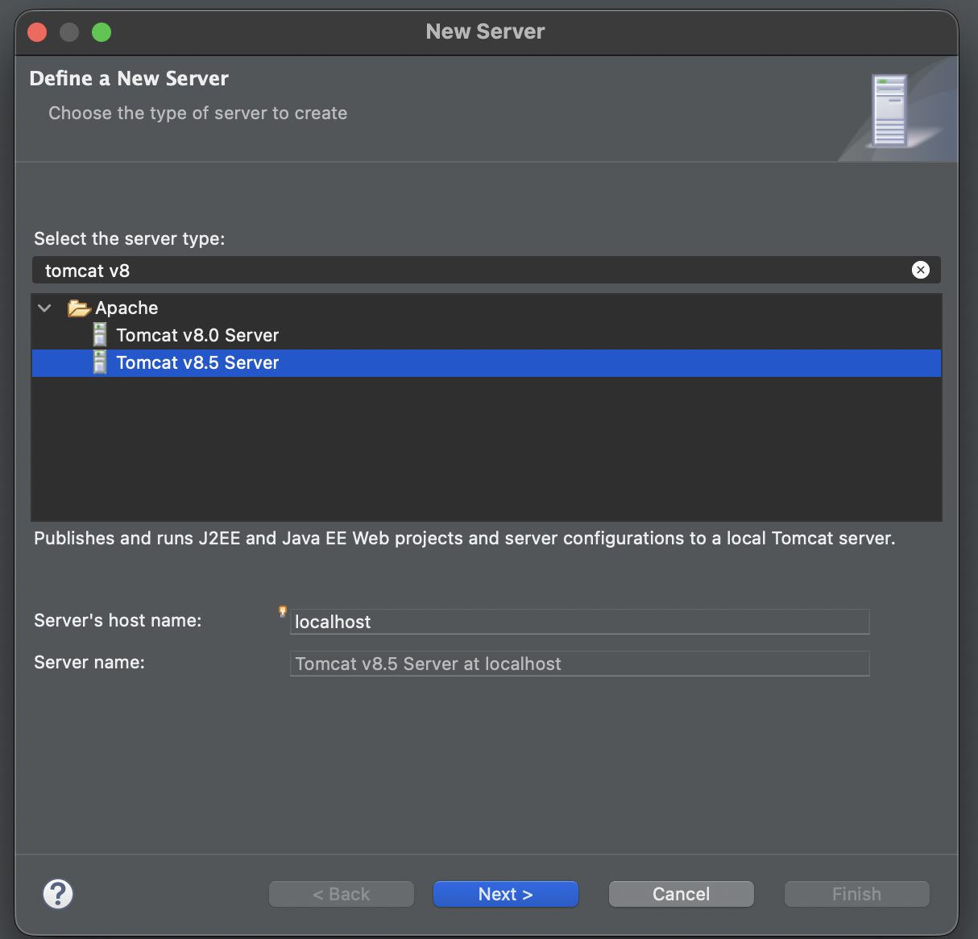Select Tomcat v8.0 Server

[487, 335]
